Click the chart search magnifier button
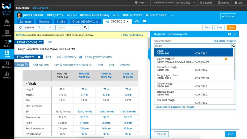The width and height of the screenshot is (247, 139). (85, 27)
